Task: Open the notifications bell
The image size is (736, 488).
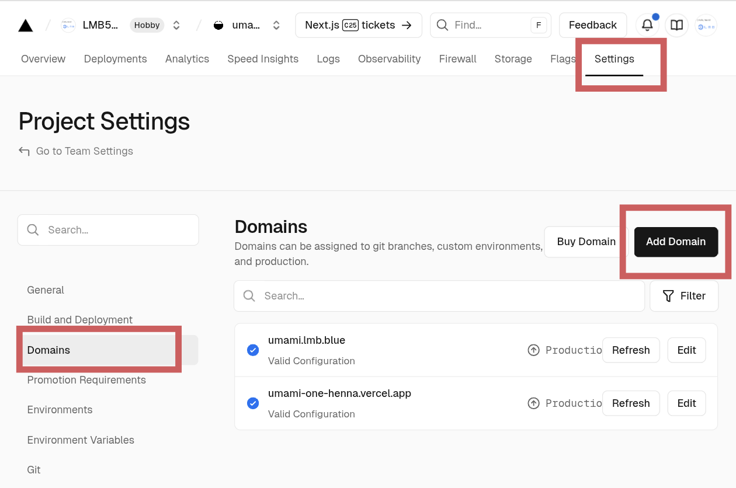Action: [x=647, y=25]
